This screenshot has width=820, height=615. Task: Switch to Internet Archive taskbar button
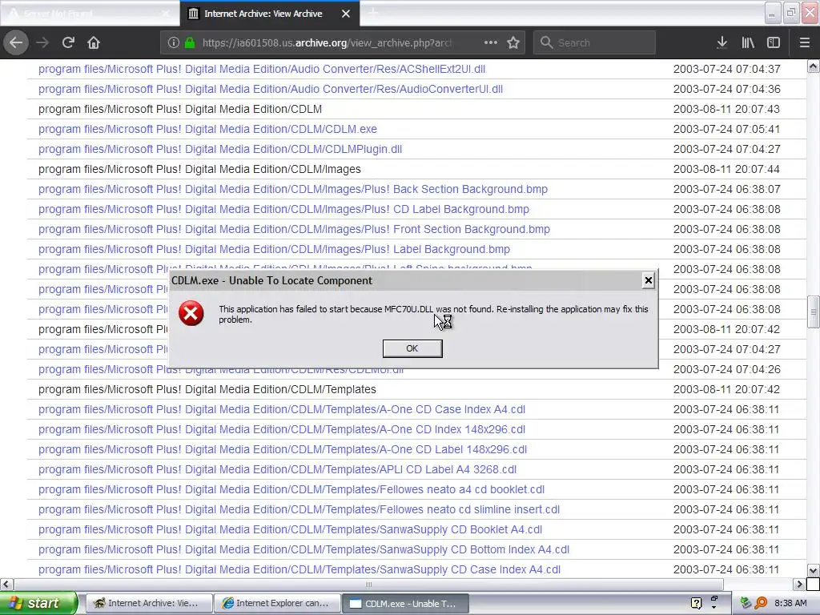click(148, 603)
